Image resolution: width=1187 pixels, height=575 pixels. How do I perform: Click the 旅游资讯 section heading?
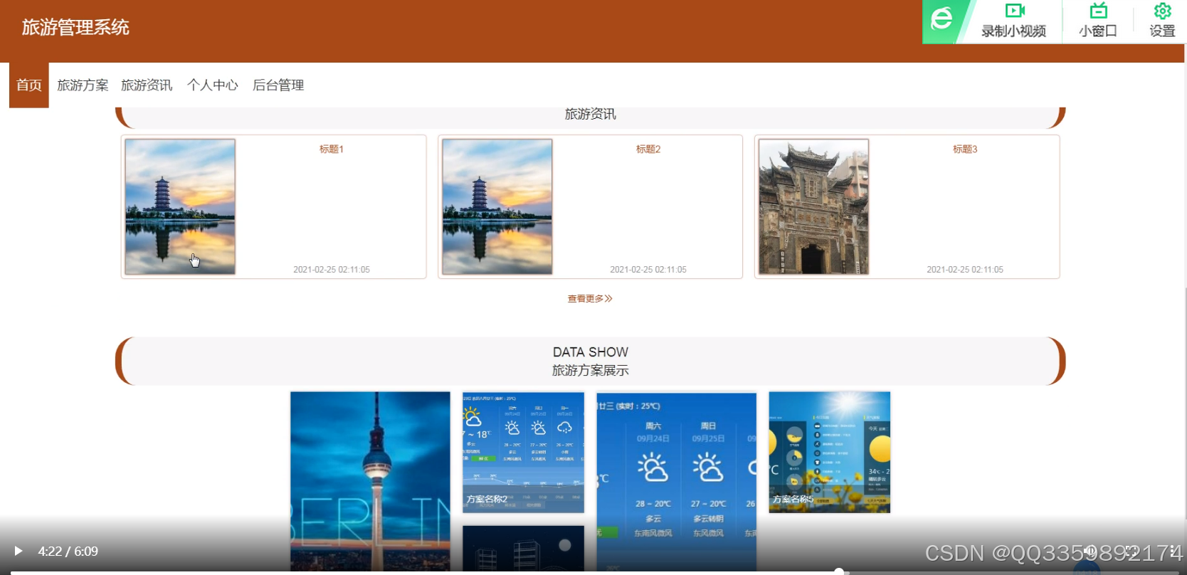[591, 114]
